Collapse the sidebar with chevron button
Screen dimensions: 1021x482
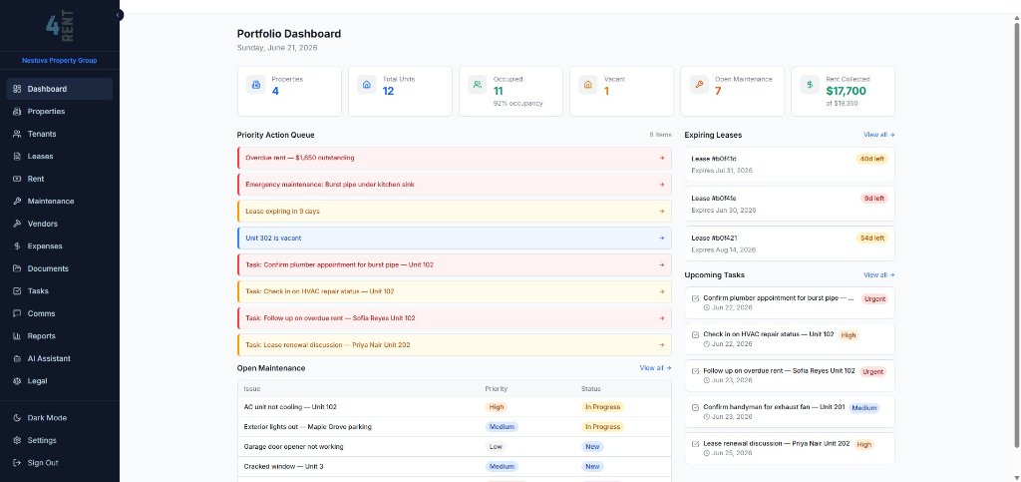pos(118,14)
